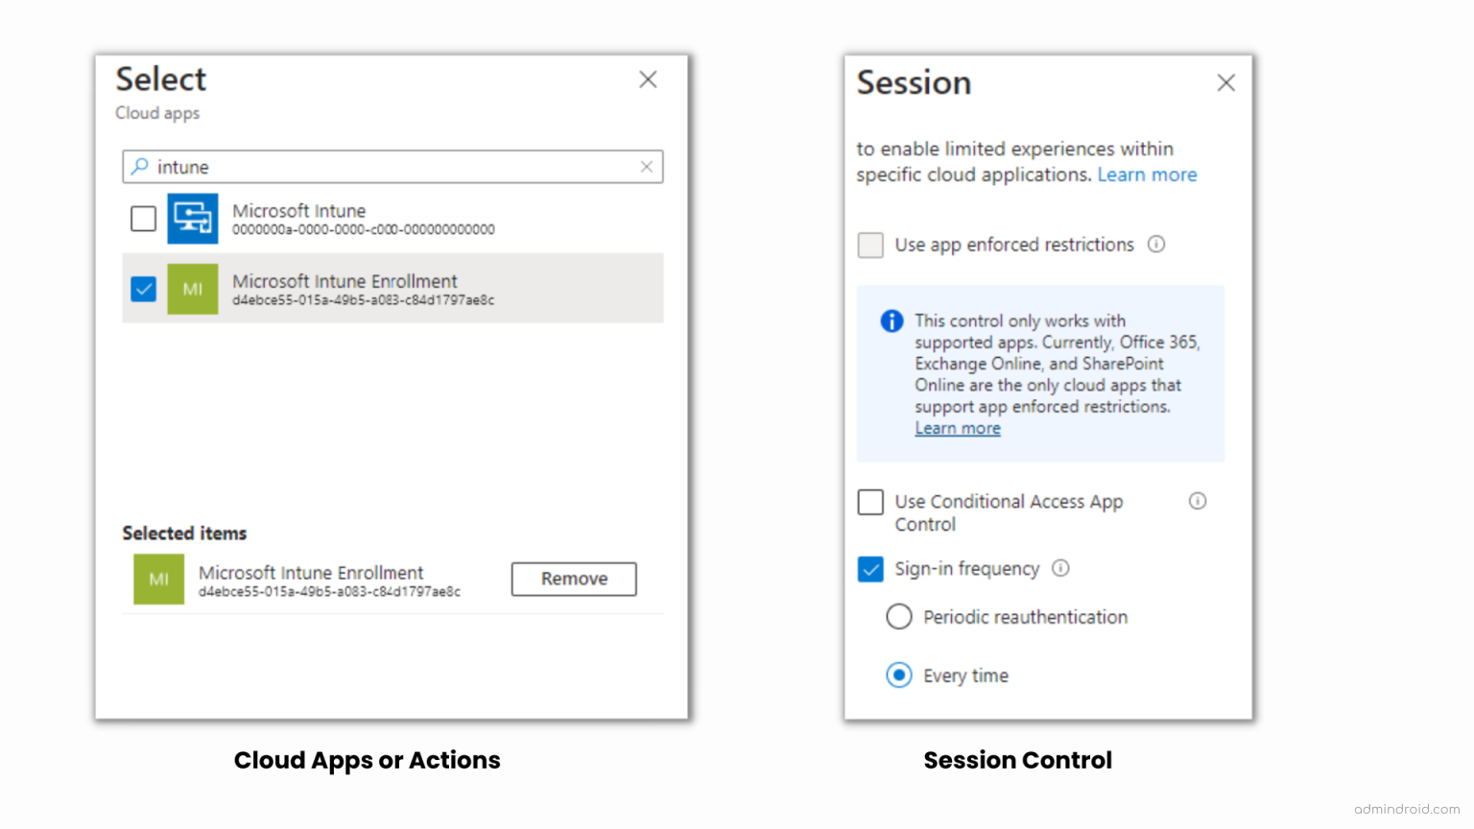
Task: Open the Learn more link in the session description
Action: [x=1147, y=174]
